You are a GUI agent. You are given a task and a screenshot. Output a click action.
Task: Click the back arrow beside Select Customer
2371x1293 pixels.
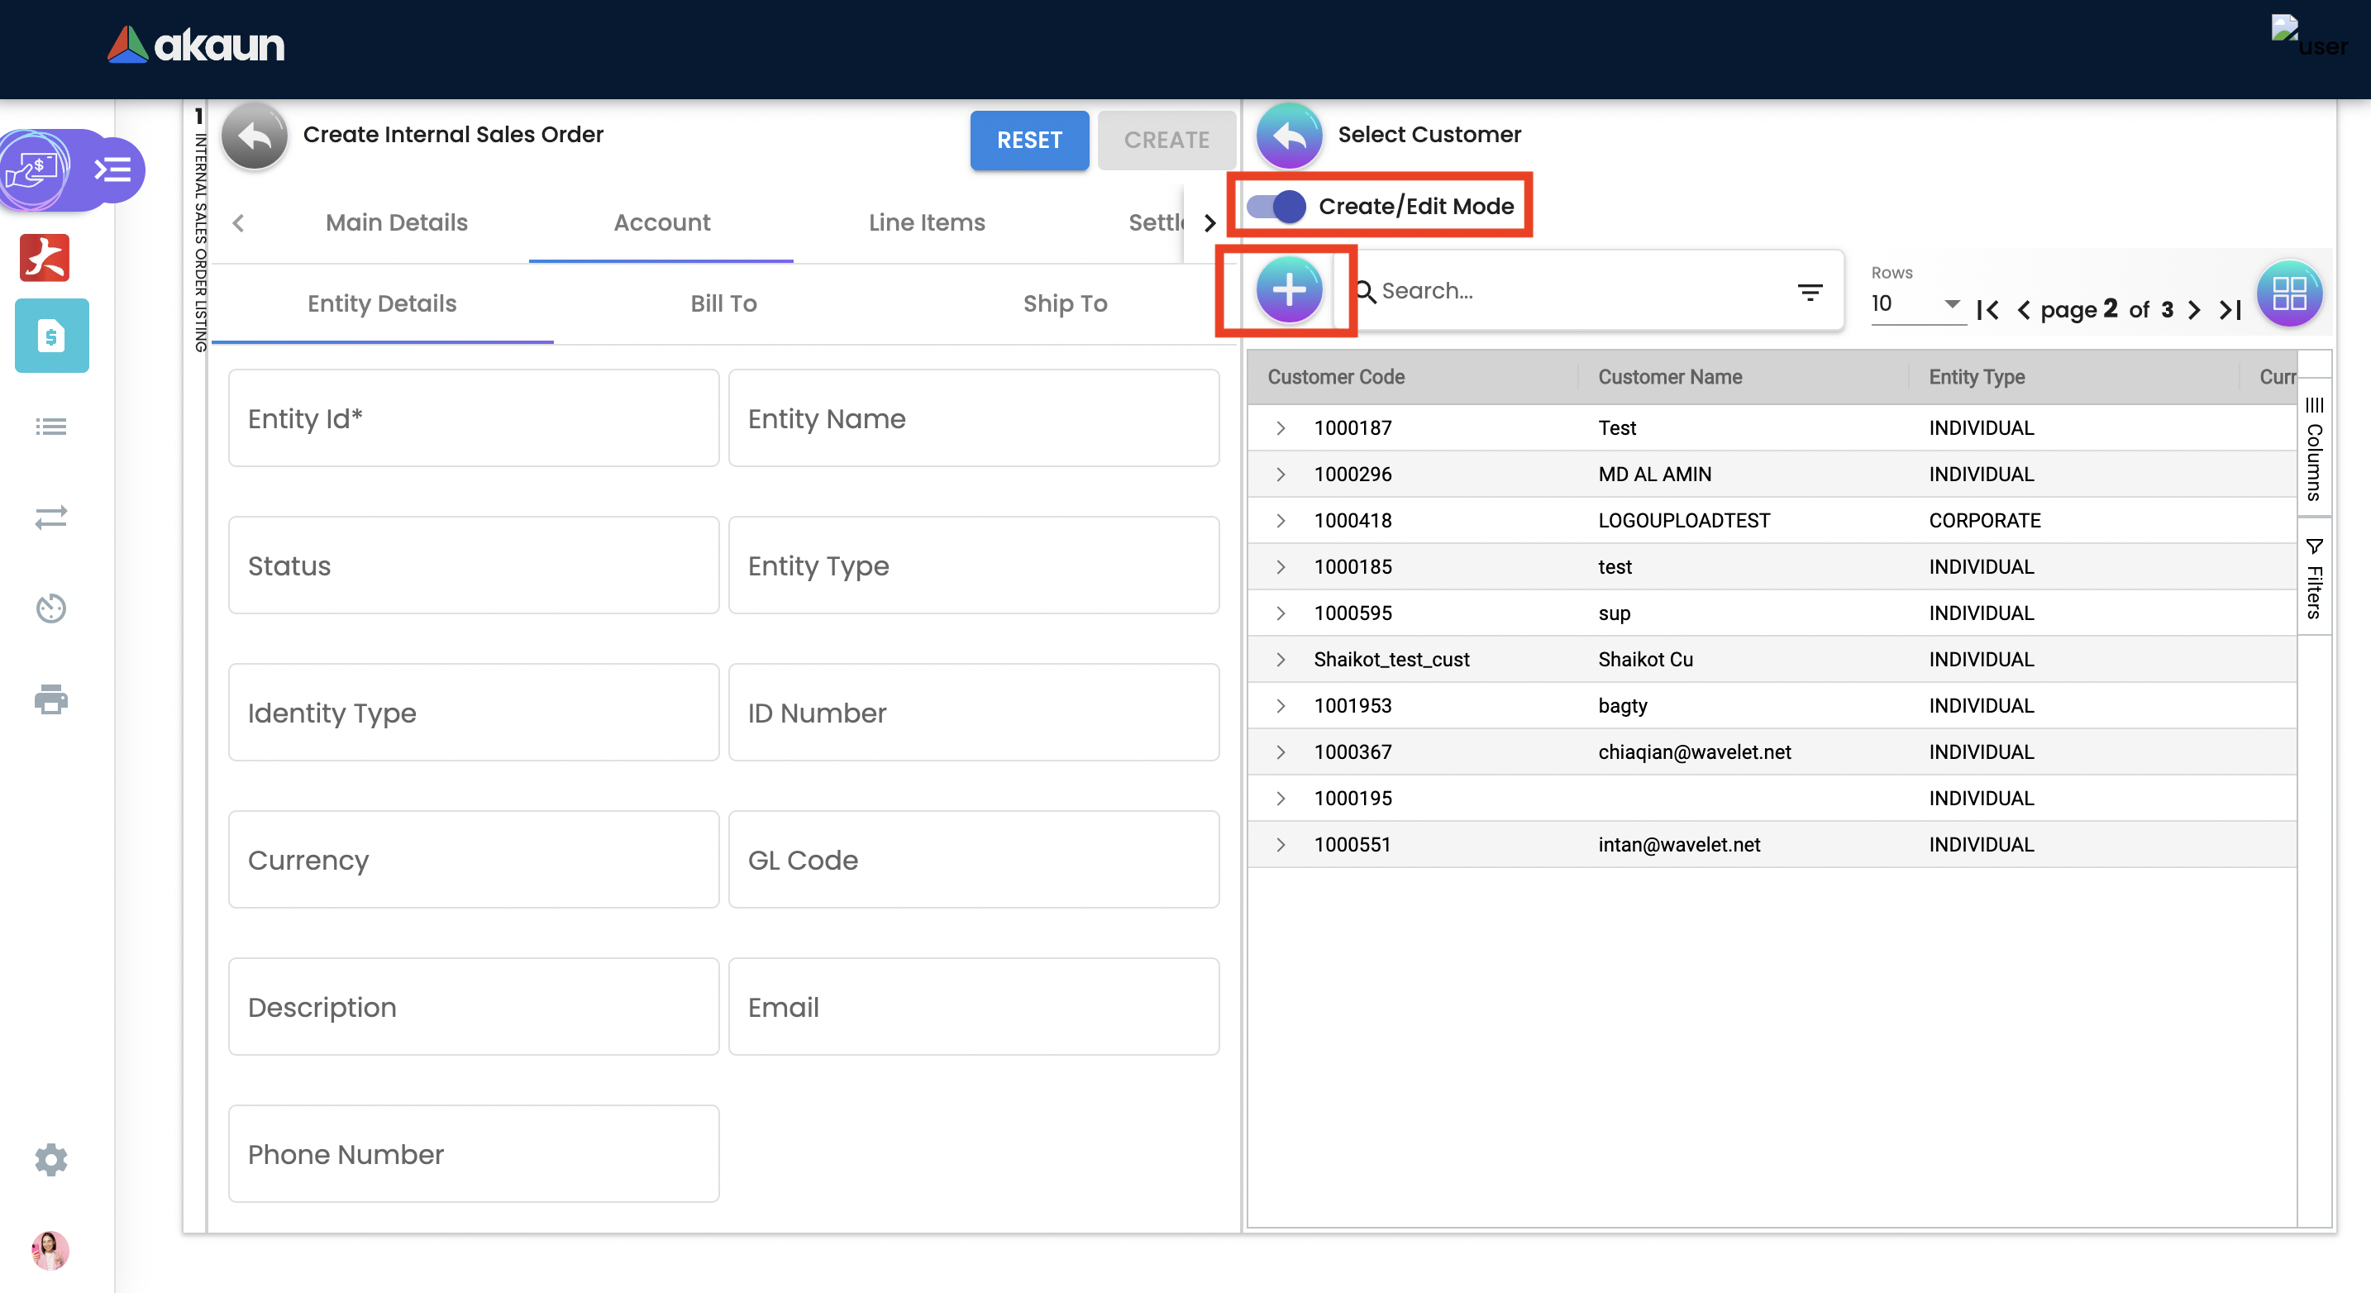[1289, 136]
